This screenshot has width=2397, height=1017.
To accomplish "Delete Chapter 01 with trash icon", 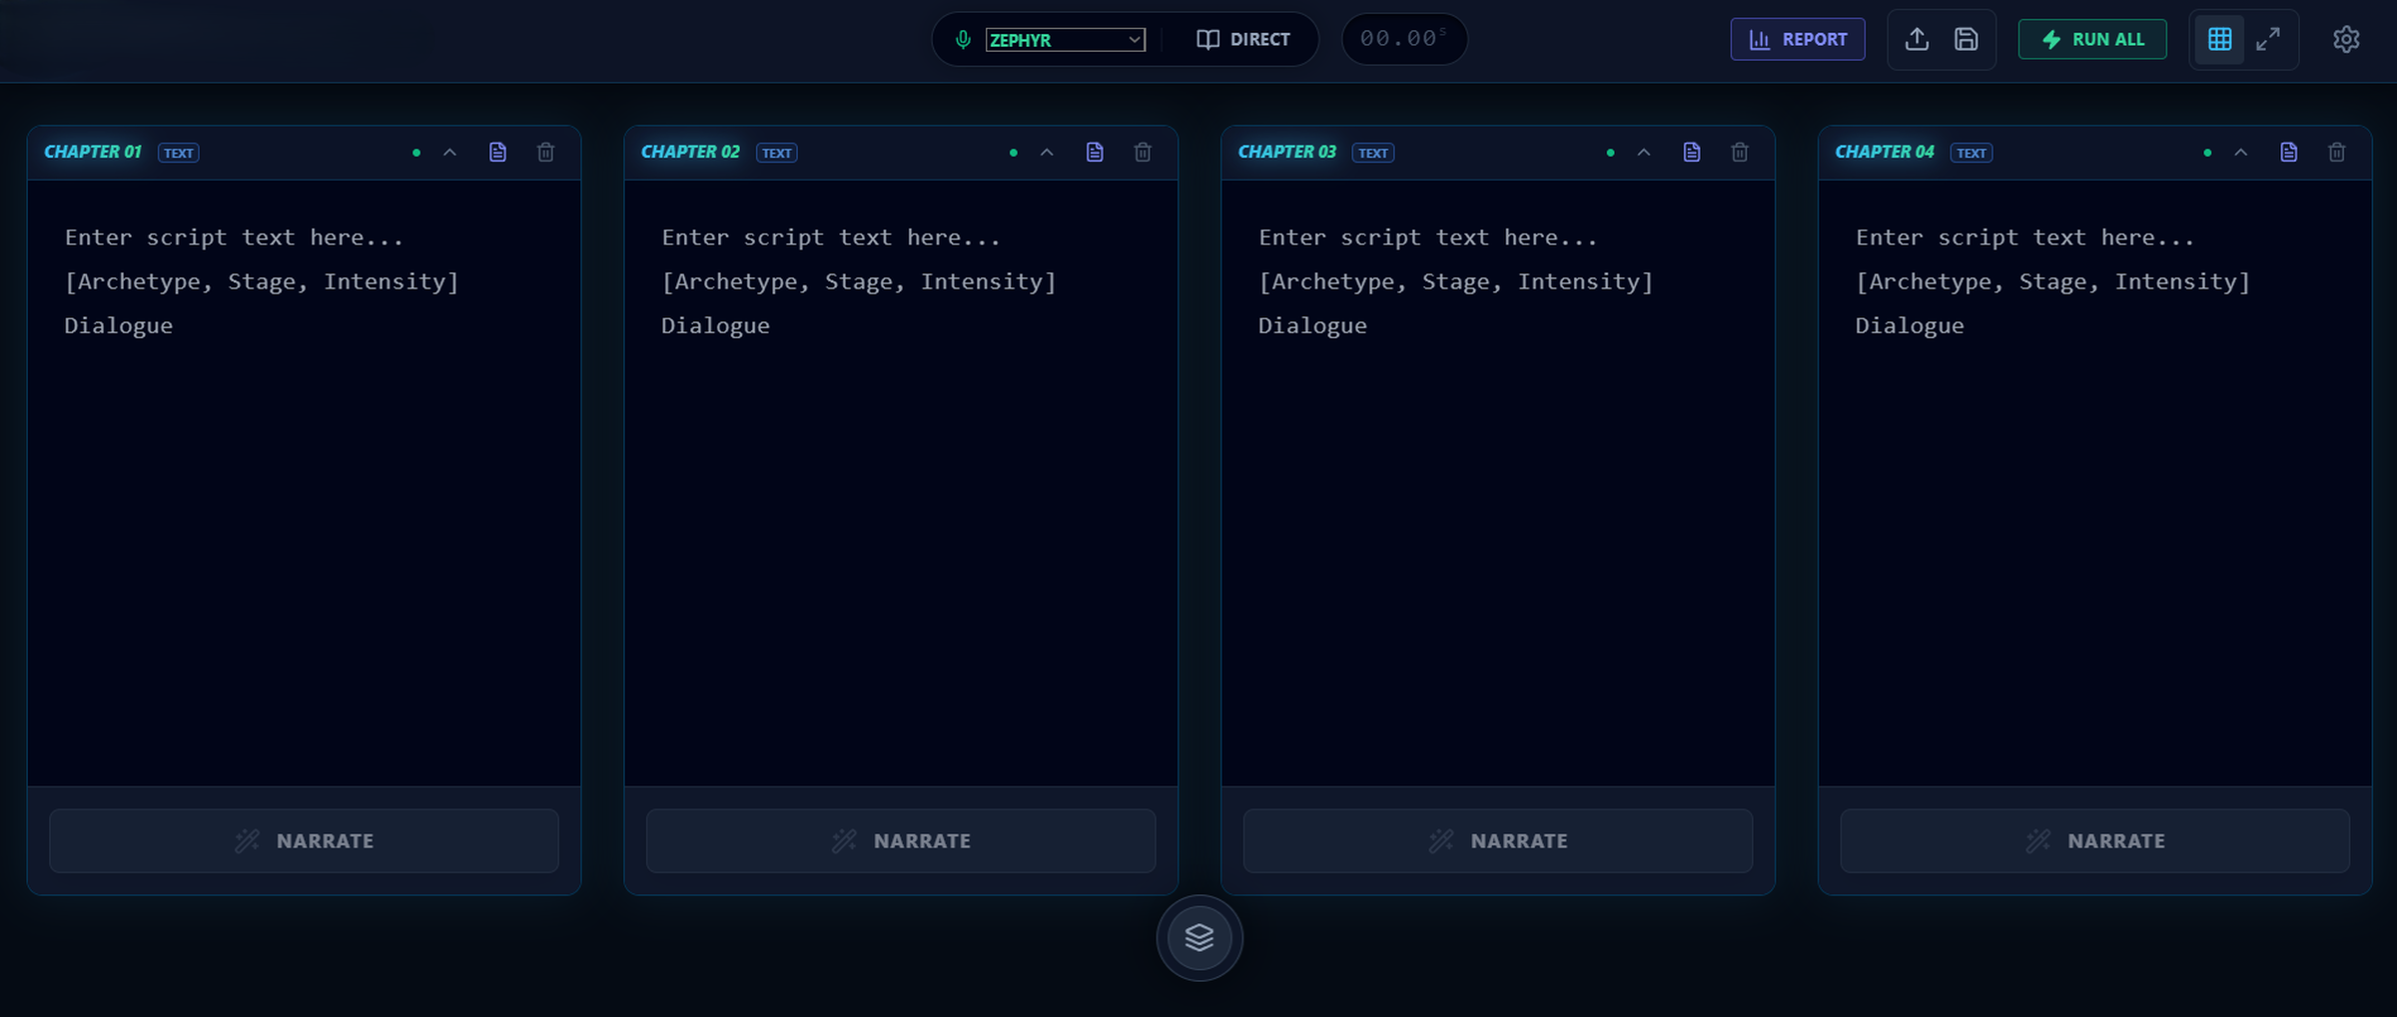I will tap(545, 152).
